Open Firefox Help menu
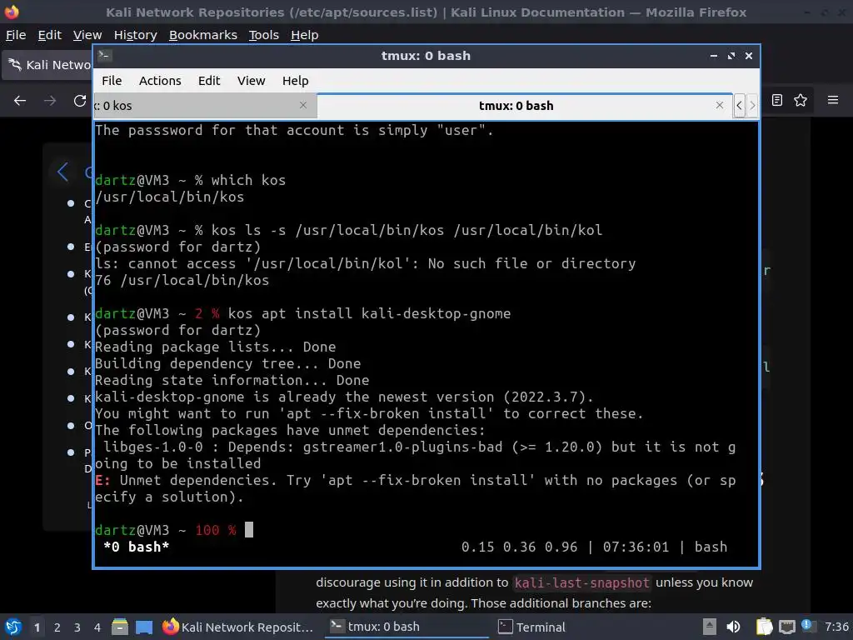The image size is (853, 640). [305, 35]
